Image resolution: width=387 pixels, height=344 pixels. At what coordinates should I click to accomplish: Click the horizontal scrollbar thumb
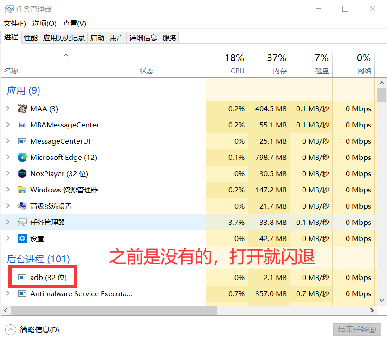coord(114,311)
